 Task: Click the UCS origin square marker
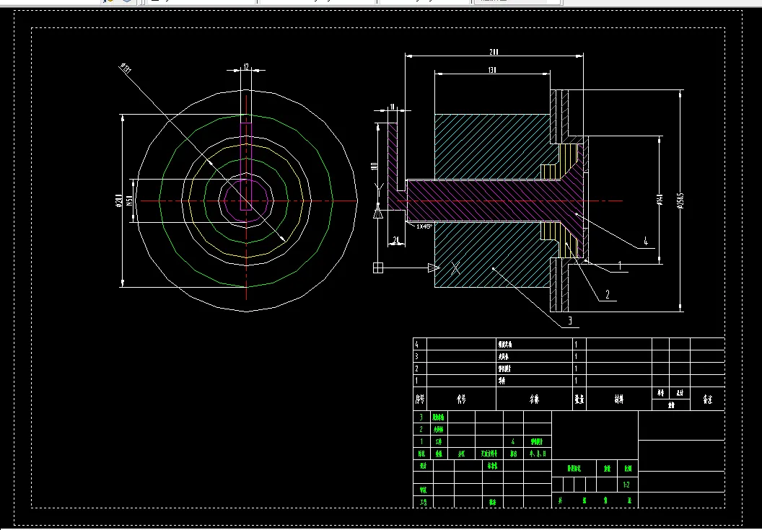[378, 268]
